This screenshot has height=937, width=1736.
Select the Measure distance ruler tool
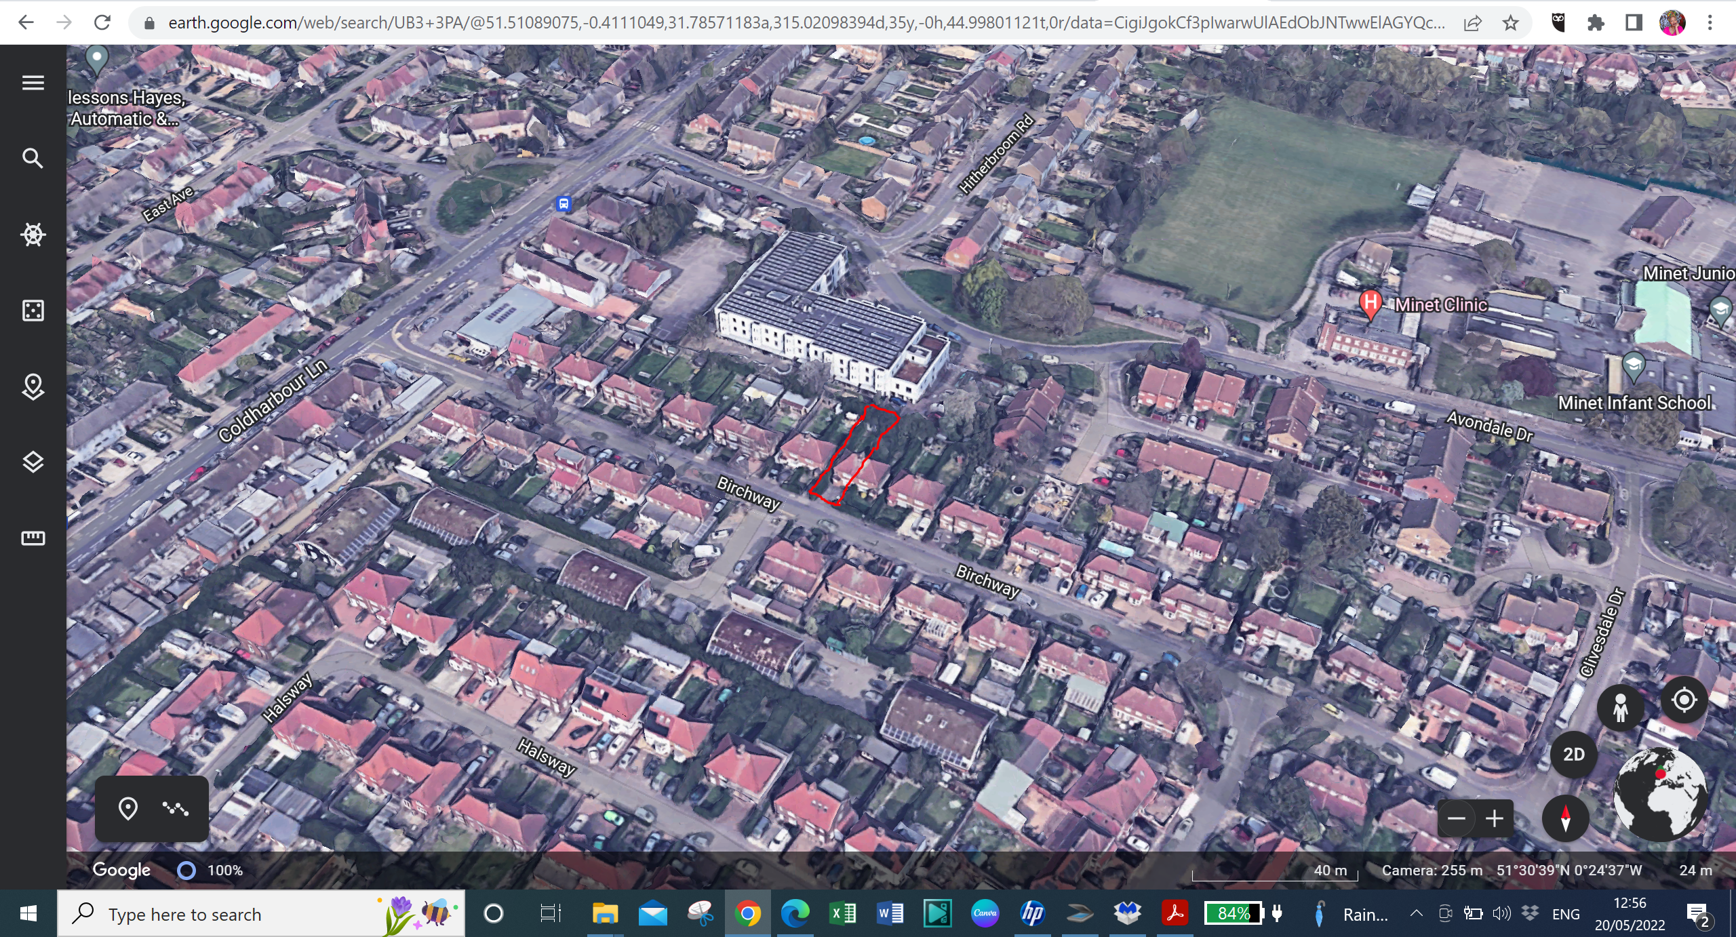click(x=33, y=538)
